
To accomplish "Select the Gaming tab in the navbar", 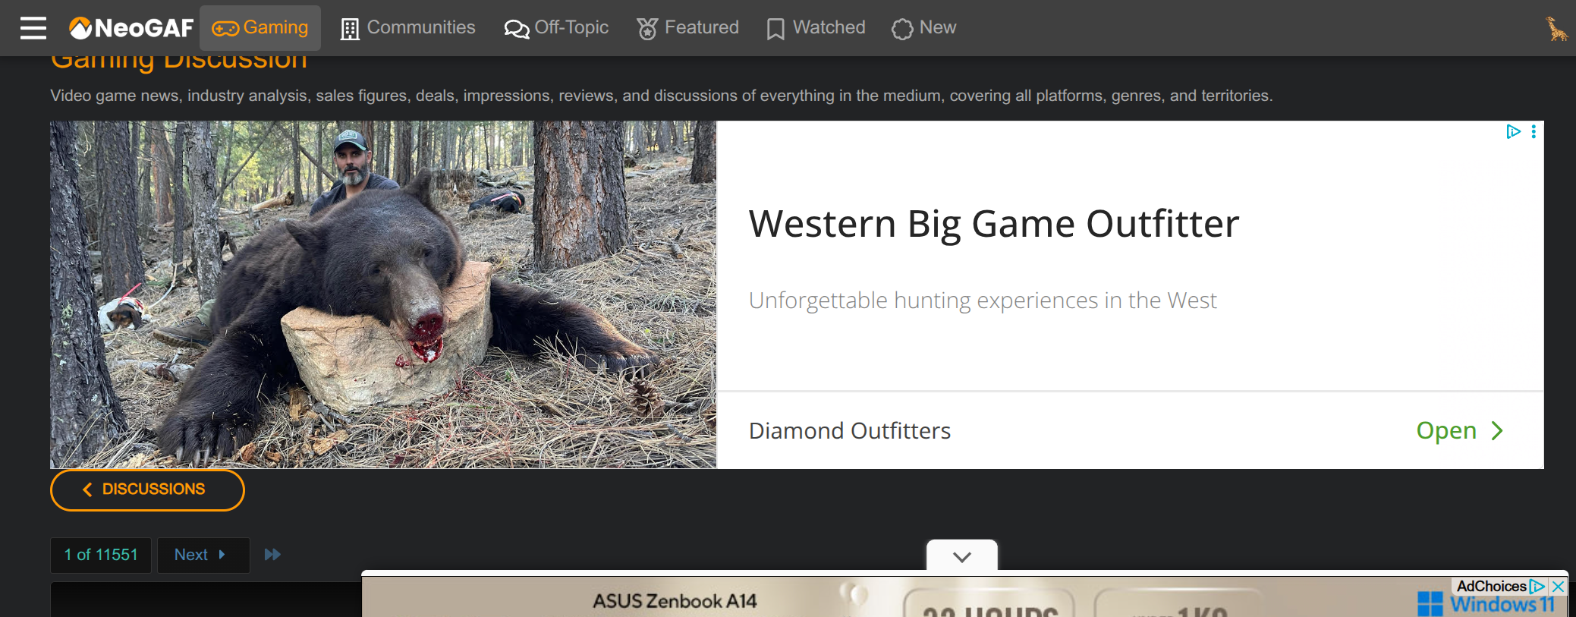I will [260, 28].
